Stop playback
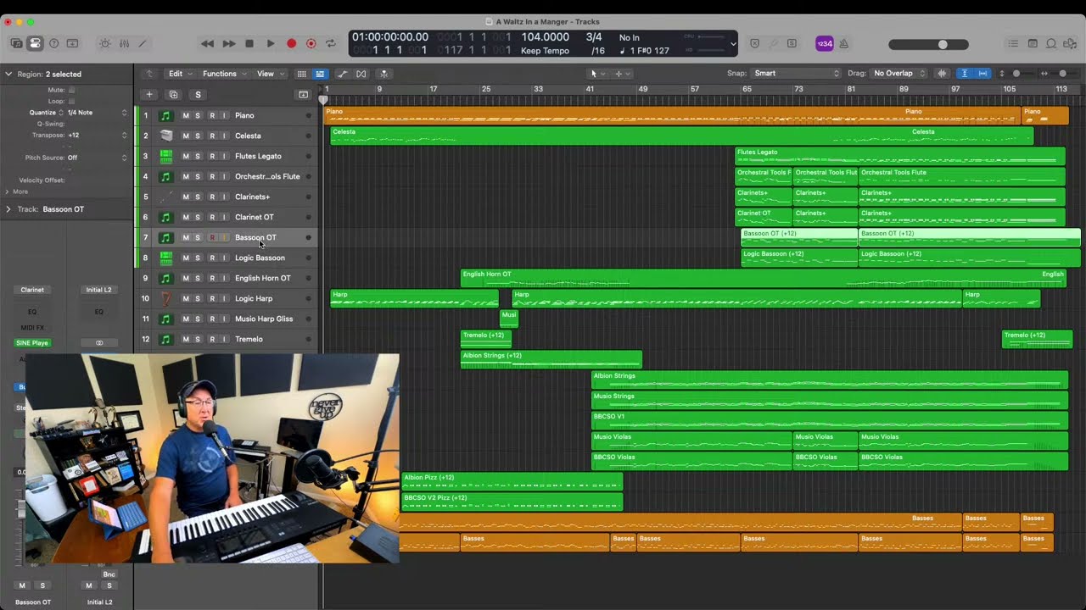Image resolution: width=1086 pixels, height=610 pixels. 249,43
